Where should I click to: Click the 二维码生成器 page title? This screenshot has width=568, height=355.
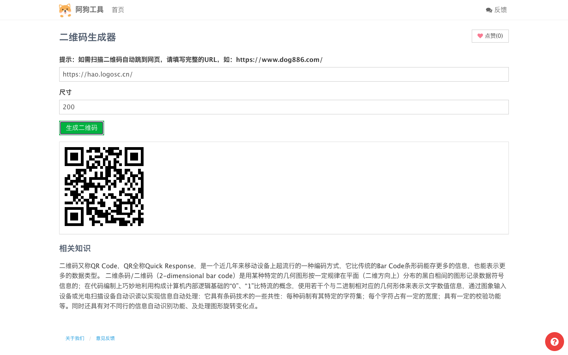(87, 37)
